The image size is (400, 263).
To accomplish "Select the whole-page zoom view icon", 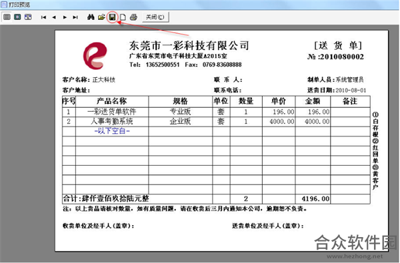I will tap(17, 17).
